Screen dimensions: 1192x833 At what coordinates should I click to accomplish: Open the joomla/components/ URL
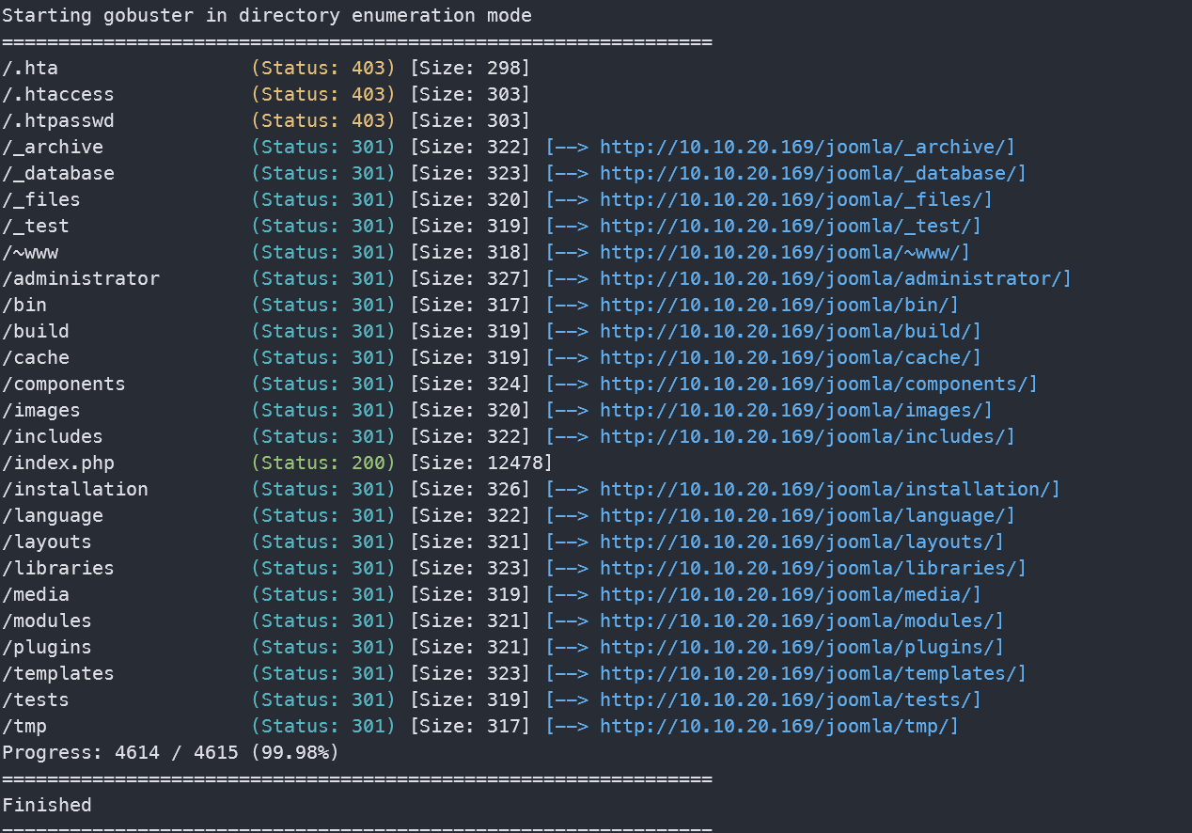coord(814,384)
